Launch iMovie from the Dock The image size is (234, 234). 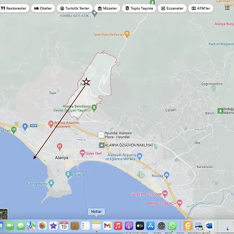coord(53,226)
